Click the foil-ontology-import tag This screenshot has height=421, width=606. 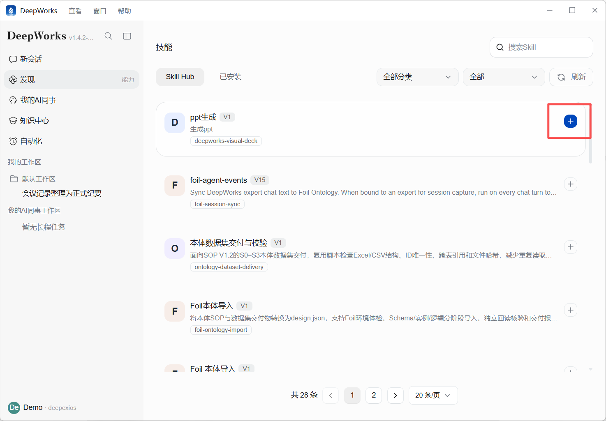[221, 330]
